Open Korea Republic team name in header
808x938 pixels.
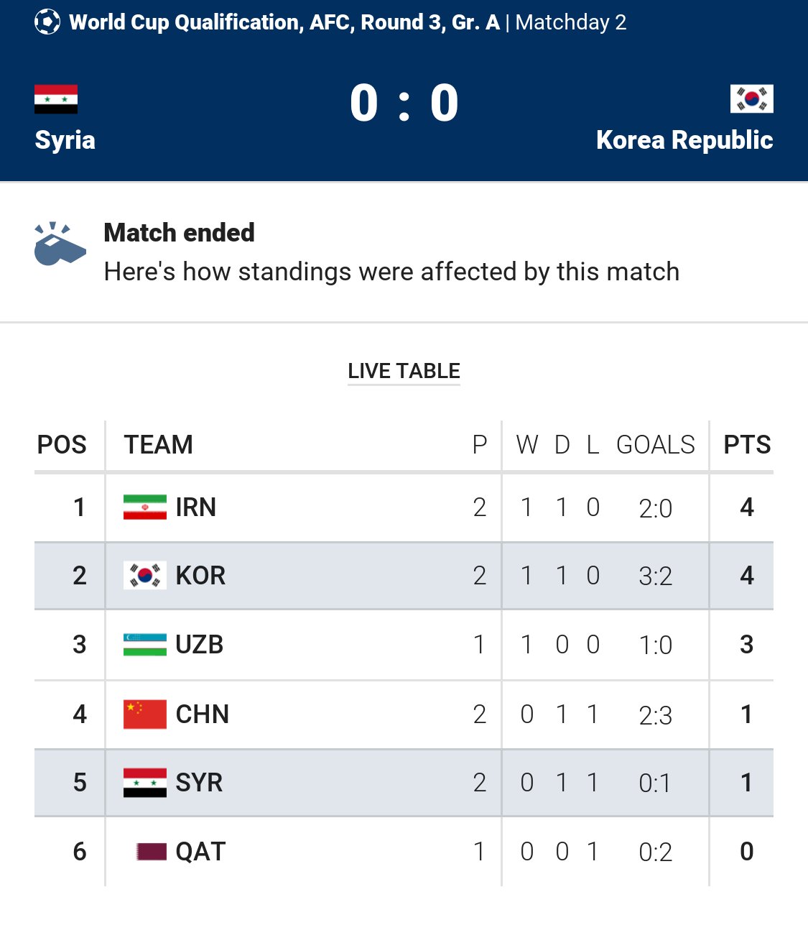point(684,140)
